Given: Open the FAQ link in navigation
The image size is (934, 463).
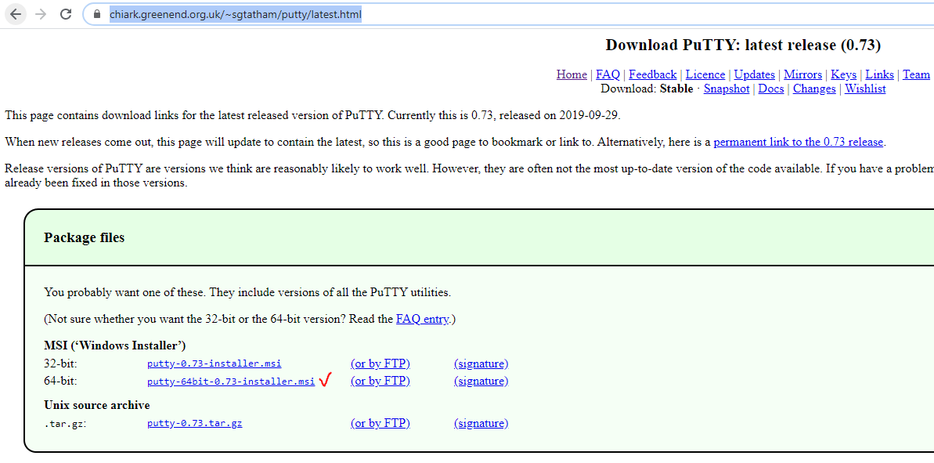Looking at the screenshot, I should point(608,74).
